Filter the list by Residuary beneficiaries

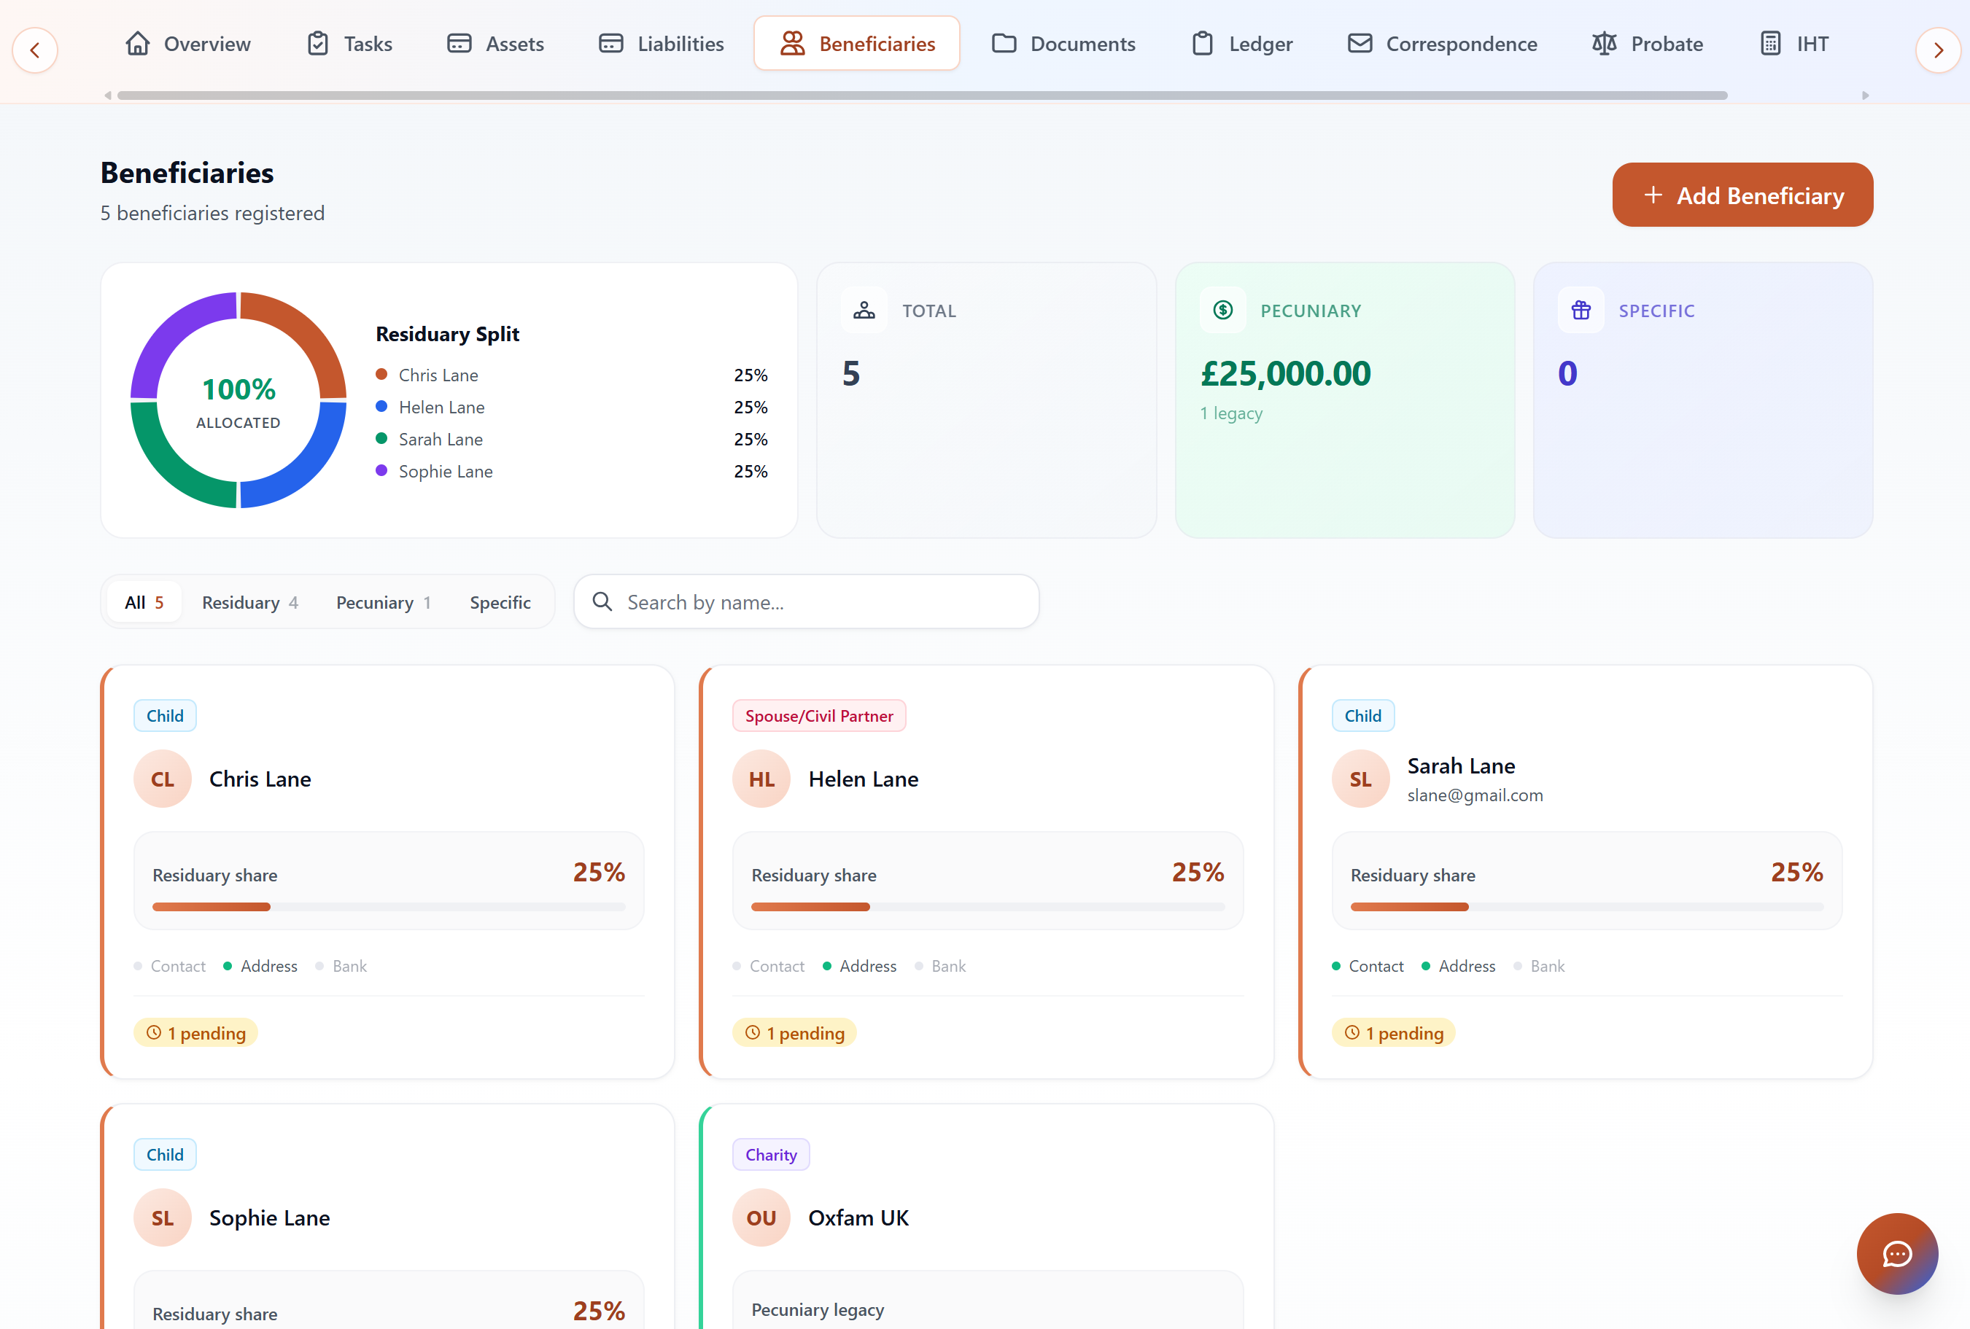(x=249, y=602)
